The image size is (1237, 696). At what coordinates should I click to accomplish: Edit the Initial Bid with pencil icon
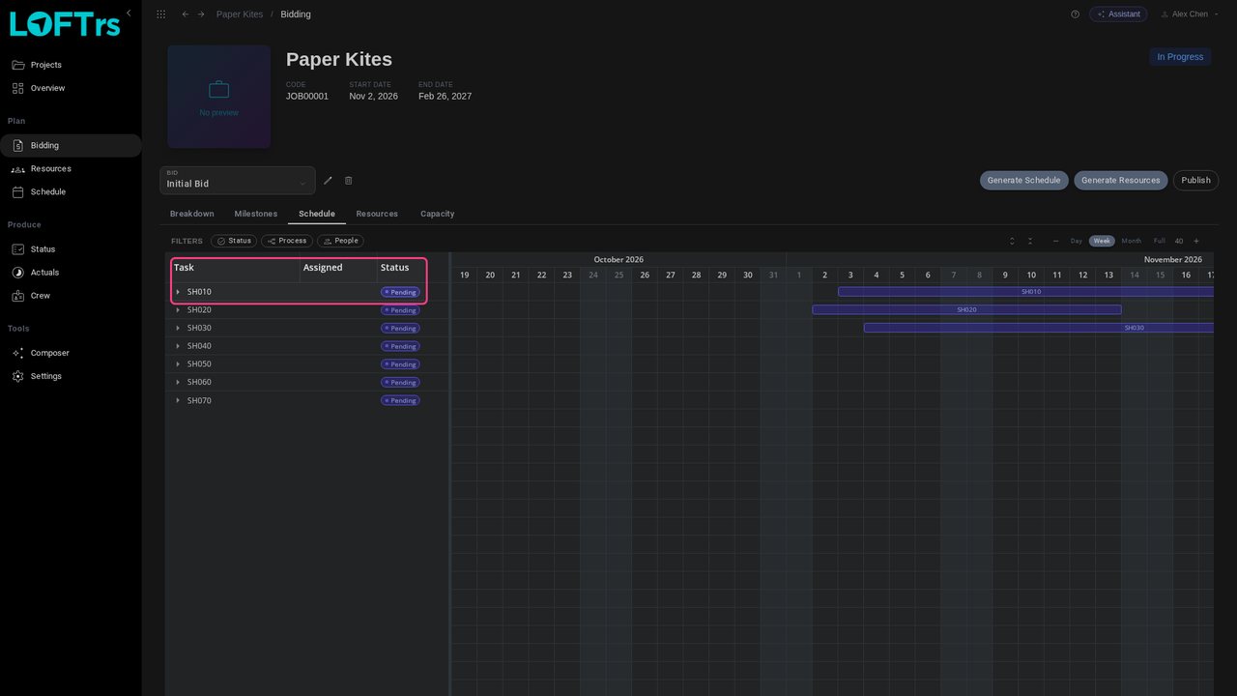328,181
